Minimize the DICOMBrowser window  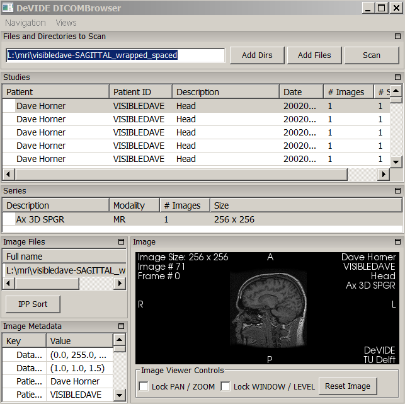(x=368, y=8)
